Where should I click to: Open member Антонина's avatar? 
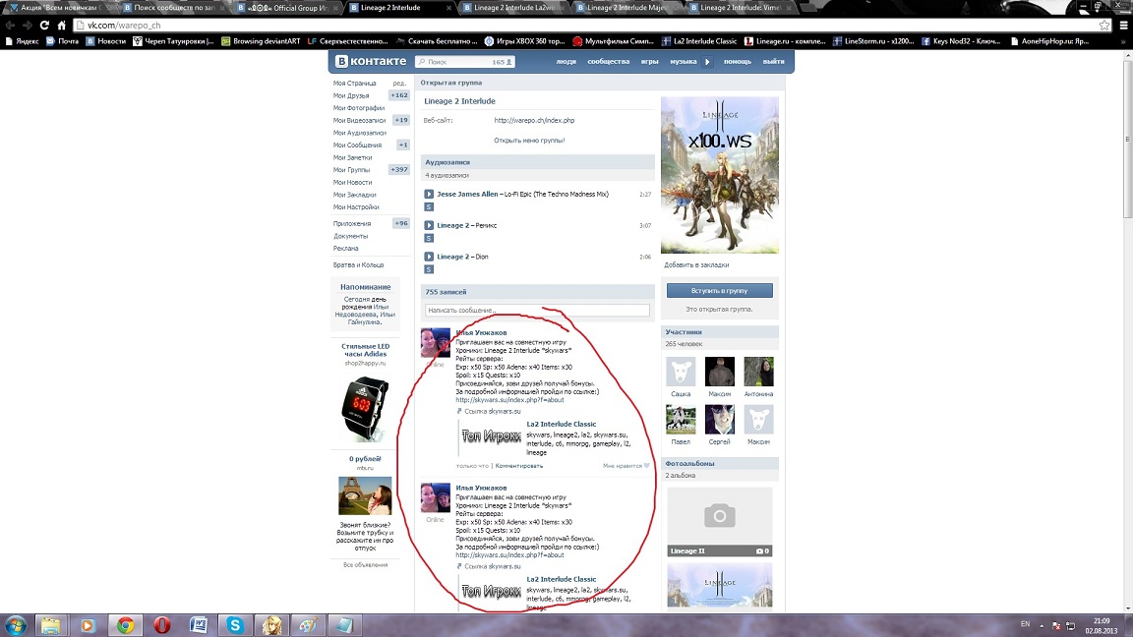[x=758, y=372]
